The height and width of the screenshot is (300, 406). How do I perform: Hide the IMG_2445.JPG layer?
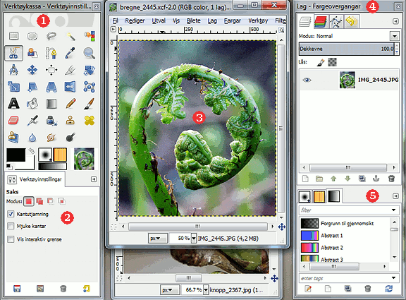(x=307, y=80)
